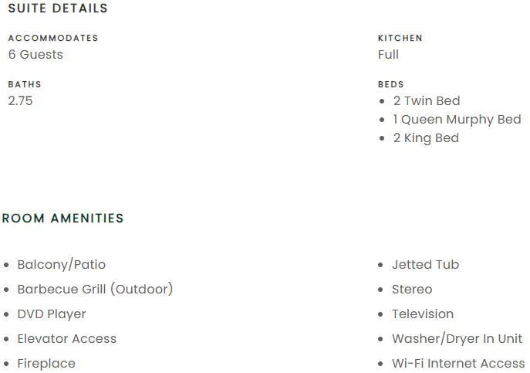Click the Room Amenities heading
Screen dimensions: 530x373
(x=62, y=219)
